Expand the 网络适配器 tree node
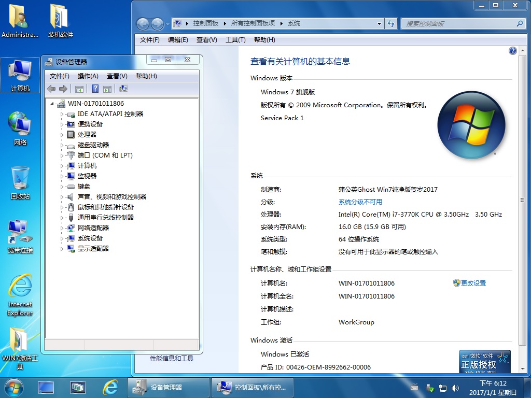531x398 pixels. 61,228
